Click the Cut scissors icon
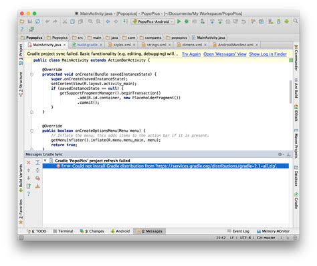The image size is (317, 266). (65, 21)
